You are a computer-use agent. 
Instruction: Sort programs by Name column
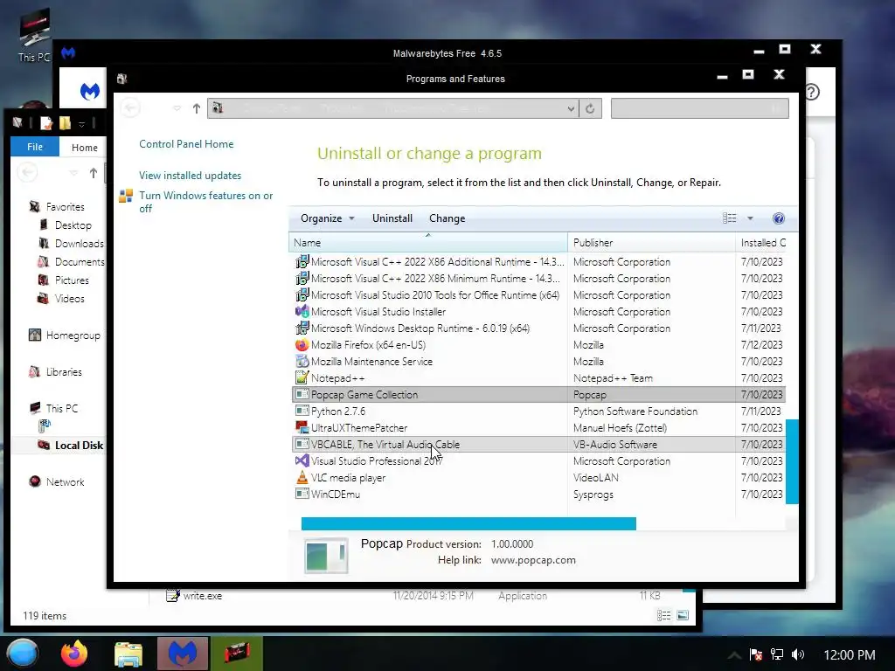428,243
